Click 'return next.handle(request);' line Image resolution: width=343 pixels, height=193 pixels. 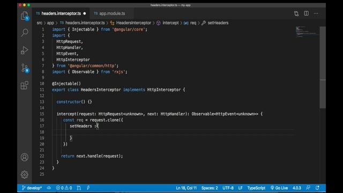tap(92, 156)
